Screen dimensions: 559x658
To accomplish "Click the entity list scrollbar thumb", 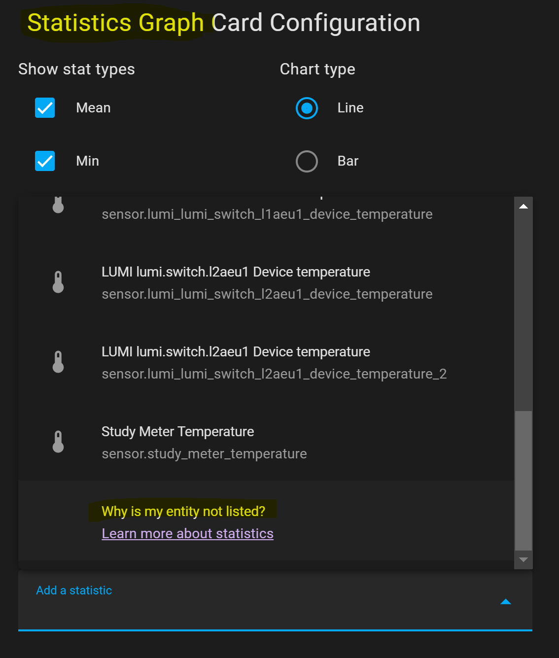I will tap(524, 481).
